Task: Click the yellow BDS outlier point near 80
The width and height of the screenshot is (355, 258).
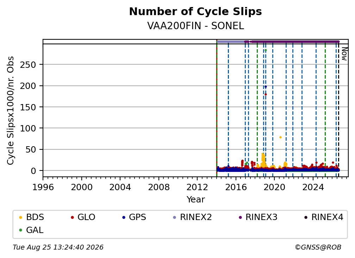Action: click(x=280, y=137)
